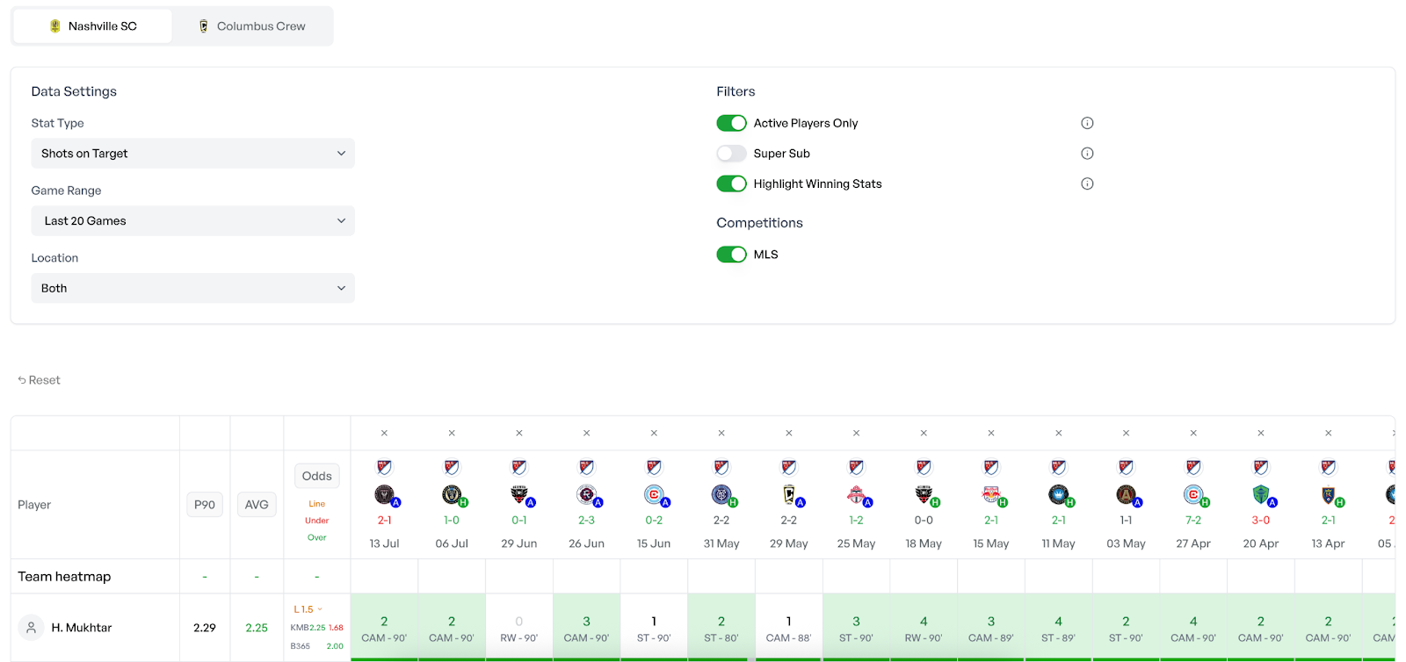Click info icon beside Active Players Only

[1087, 123]
